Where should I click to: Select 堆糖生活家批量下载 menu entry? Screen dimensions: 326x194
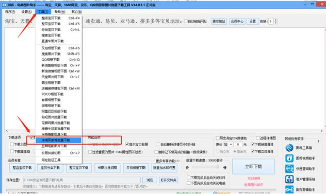59,129
